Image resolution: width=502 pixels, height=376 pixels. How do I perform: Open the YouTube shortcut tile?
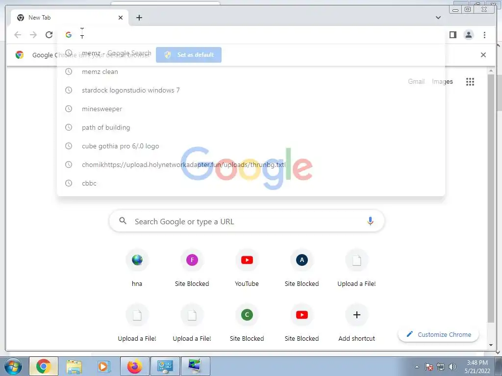(x=247, y=268)
